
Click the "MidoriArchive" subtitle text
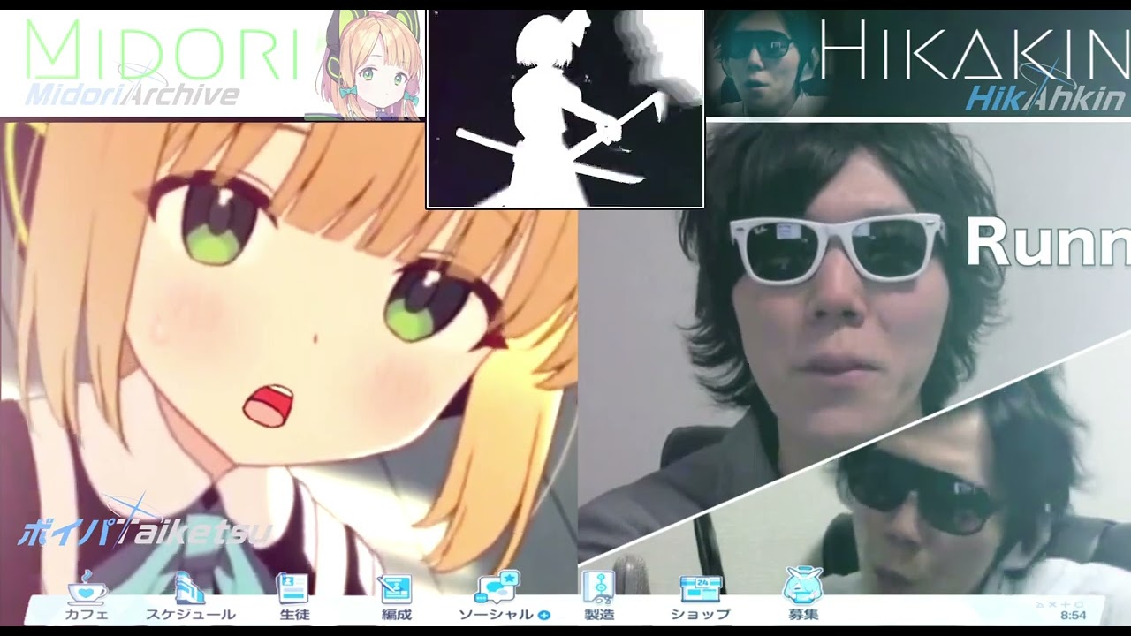[133, 95]
